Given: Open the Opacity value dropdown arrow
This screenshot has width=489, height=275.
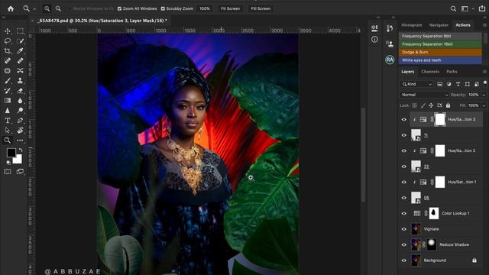Looking at the screenshot, I should click(484, 95).
